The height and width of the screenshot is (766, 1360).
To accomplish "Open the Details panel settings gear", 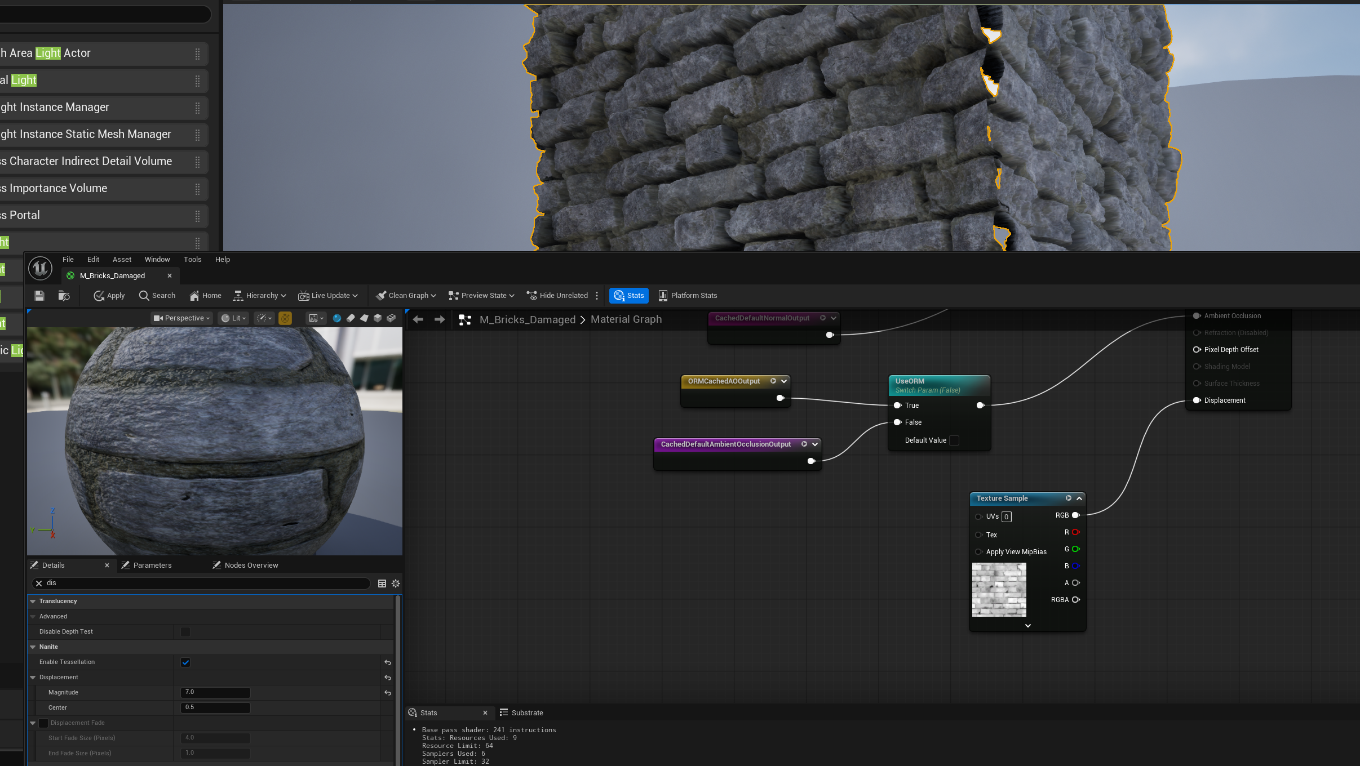I will click(396, 584).
